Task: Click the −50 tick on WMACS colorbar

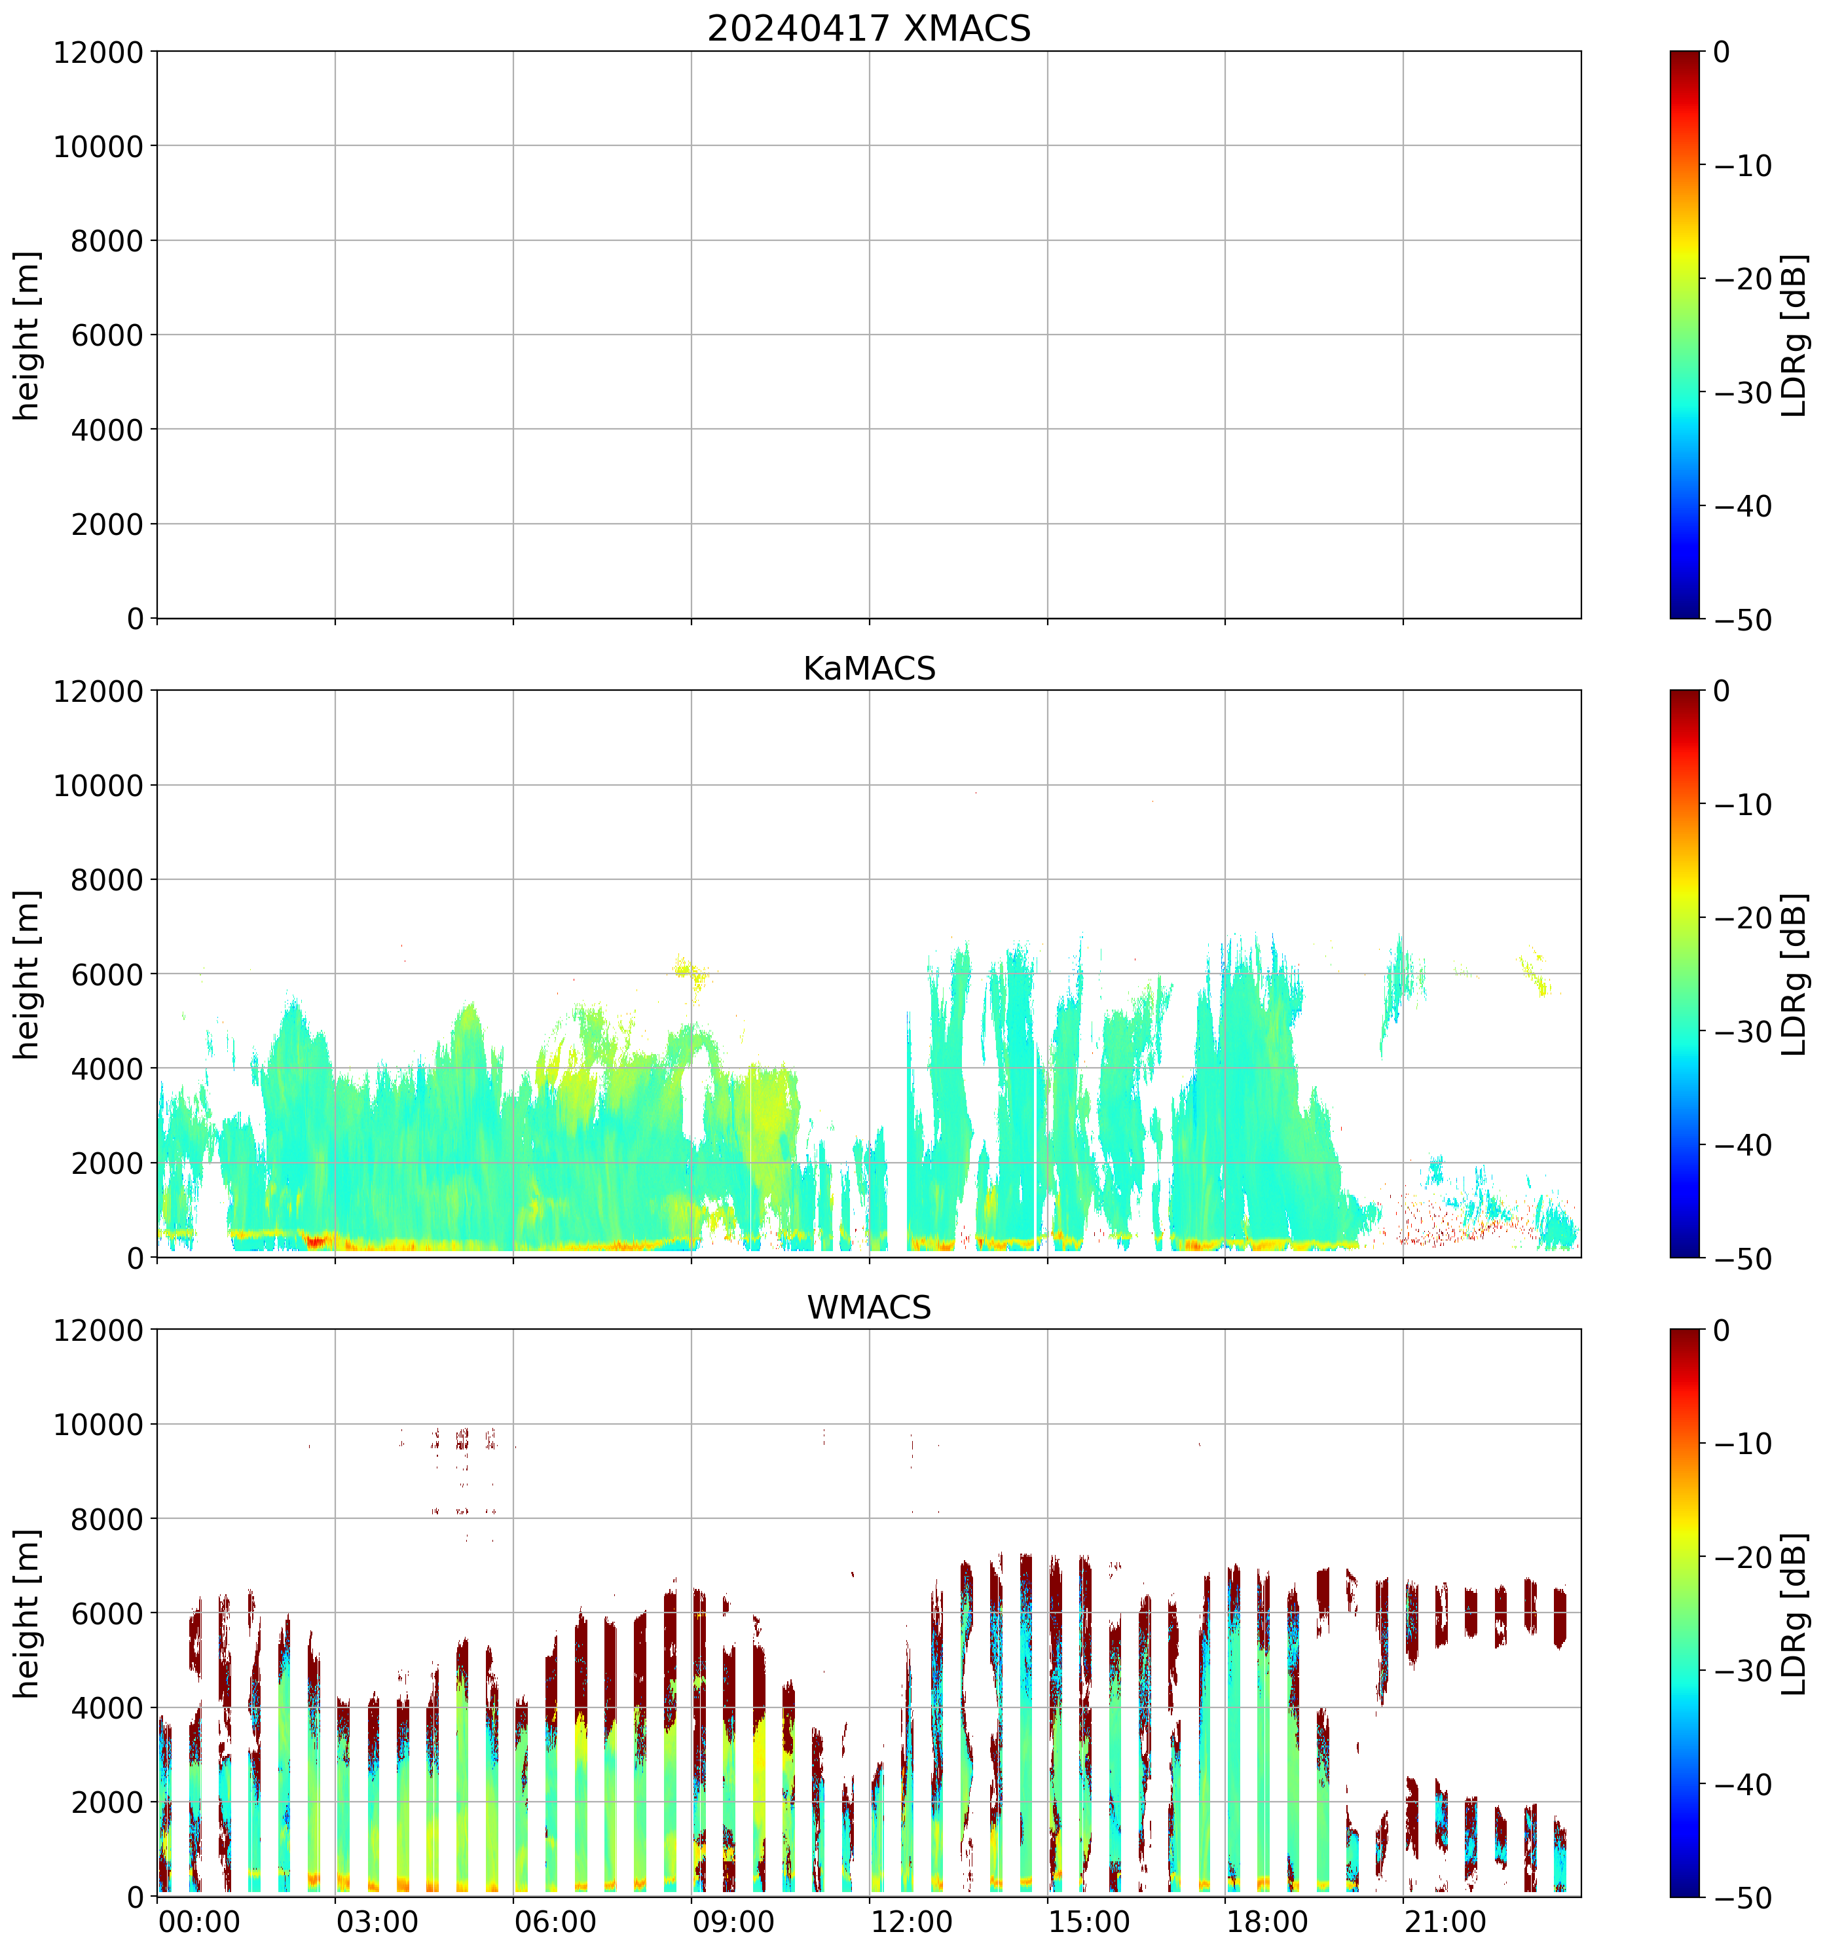Action: (x=1742, y=1898)
